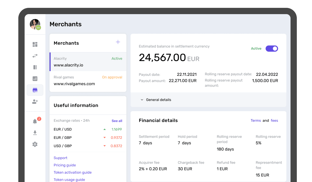Click the plus icon to add merchant
Screen dimensions: 312x182
coord(118,42)
